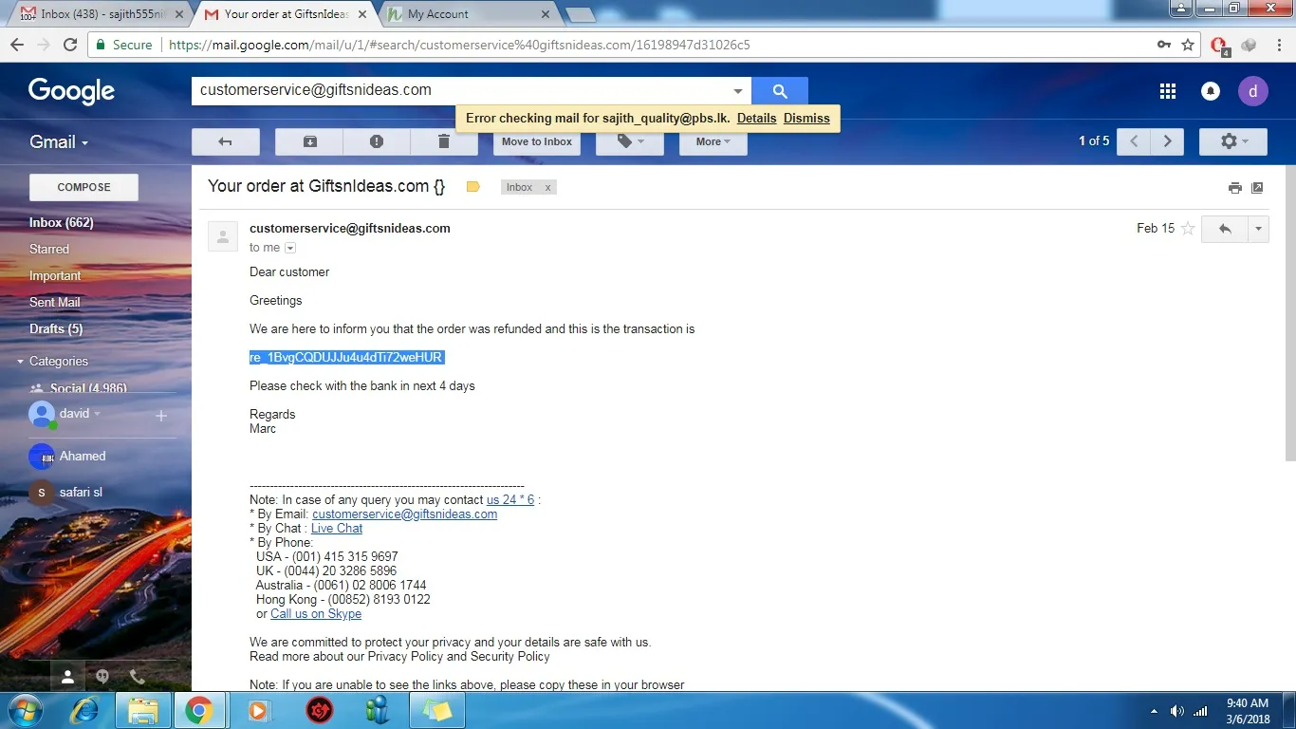The height and width of the screenshot is (729, 1296).
Task: Click Chrome's back navigation arrow
Action: (18, 45)
